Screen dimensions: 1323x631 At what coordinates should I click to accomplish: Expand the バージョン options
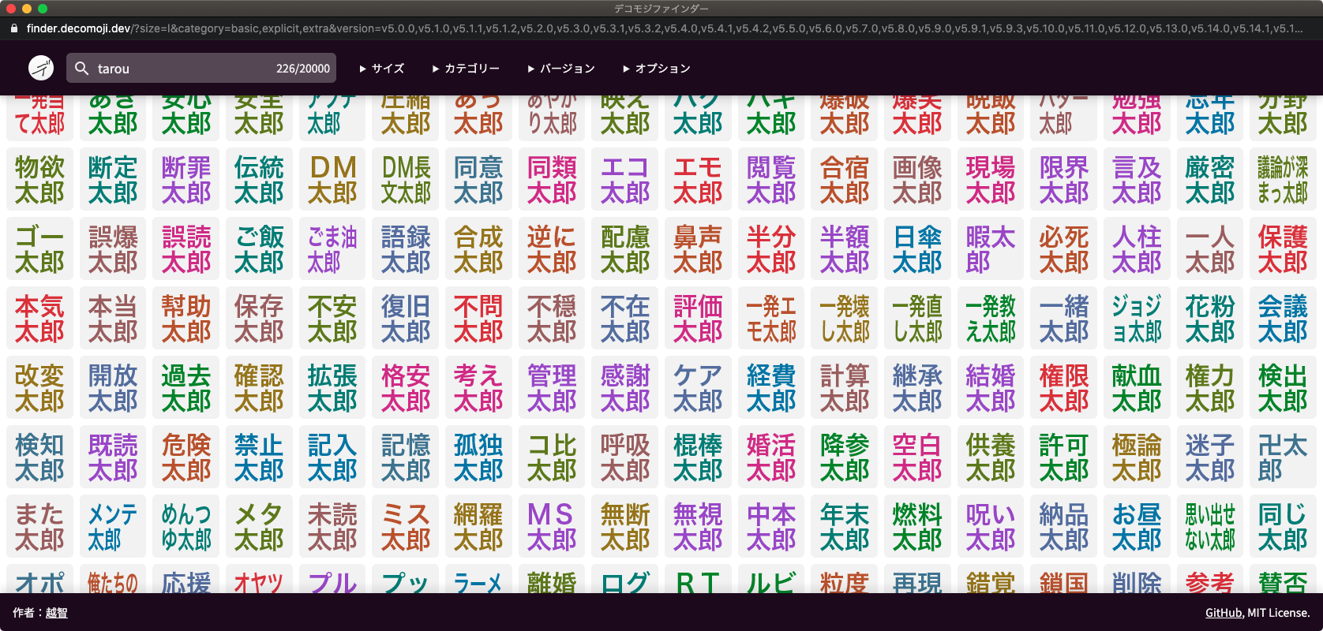tap(561, 69)
